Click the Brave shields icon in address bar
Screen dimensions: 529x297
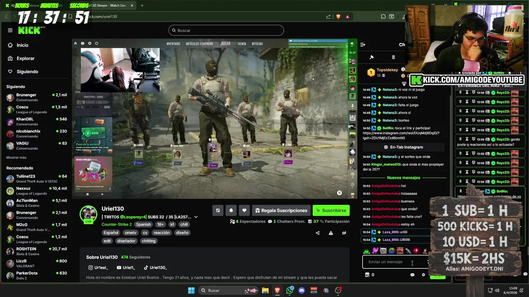pyautogui.click(x=338, y=16)
